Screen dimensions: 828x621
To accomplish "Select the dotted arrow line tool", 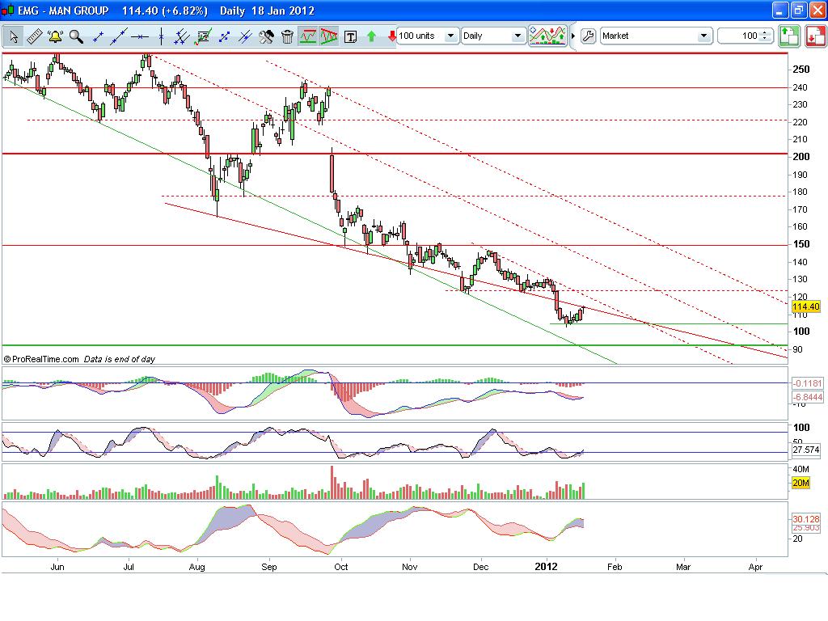I will (224, 36).
